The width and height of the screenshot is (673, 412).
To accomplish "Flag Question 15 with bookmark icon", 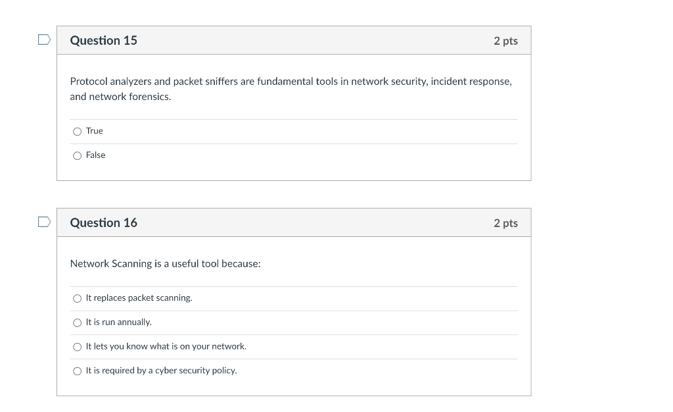I will coord(44,39).
